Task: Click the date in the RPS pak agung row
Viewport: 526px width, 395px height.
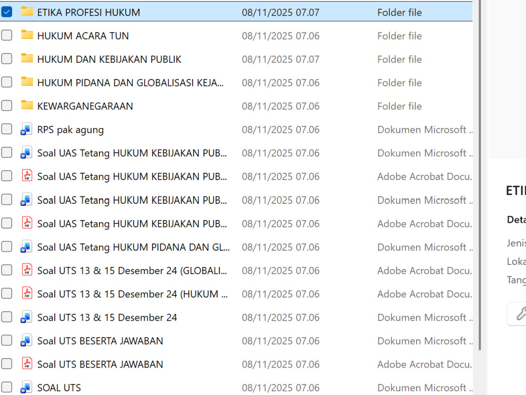Action: tap(280, 130)
